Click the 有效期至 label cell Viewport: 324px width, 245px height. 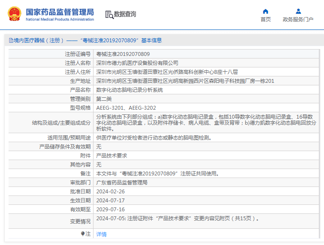click(51, 210)
